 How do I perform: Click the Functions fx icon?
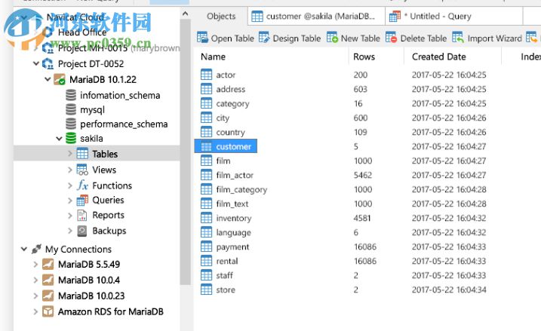pyautogui.click(x=82, y=185)
